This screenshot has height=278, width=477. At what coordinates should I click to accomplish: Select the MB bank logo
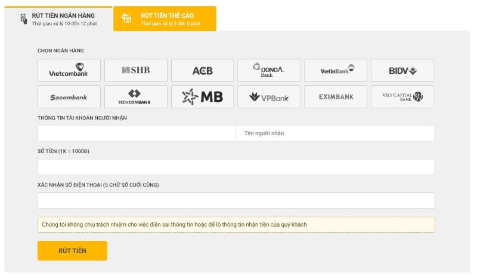tap(202, 96)
